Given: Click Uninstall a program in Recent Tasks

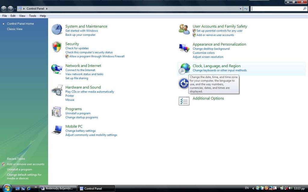Looking at the screenshot, I should (x=20, y=169).
